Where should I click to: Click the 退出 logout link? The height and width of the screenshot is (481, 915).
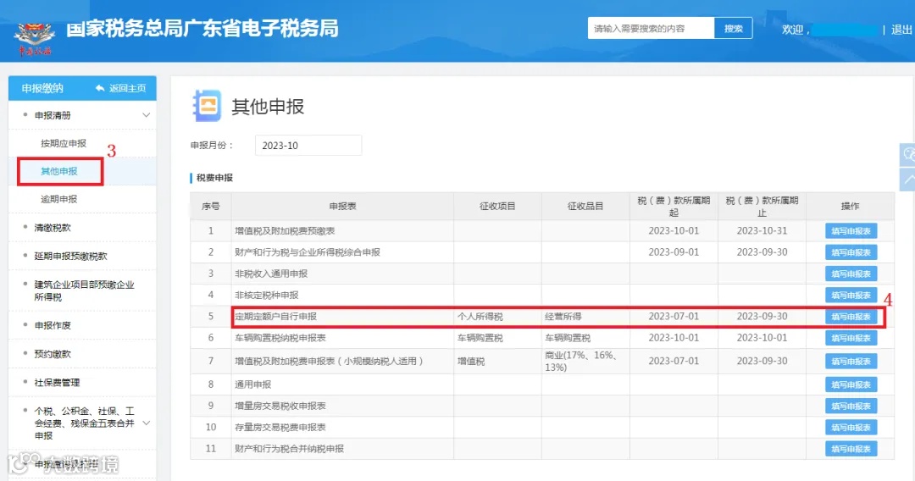click(x=901, y=29)
